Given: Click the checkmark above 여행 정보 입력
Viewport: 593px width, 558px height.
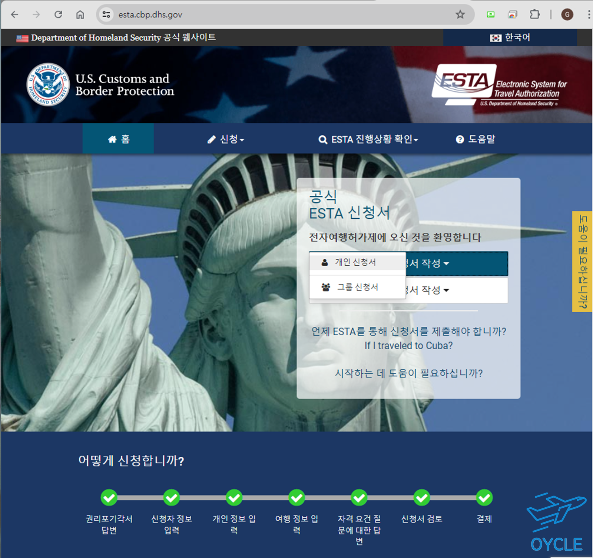Looking at the screenshot, I should (297, 498).
